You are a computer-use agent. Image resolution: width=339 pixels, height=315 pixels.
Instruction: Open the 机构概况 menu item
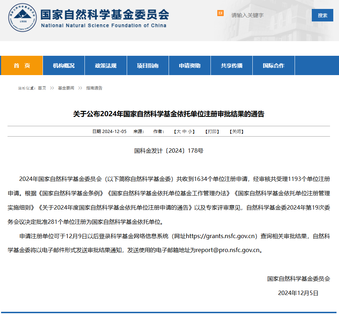[64, 65]
